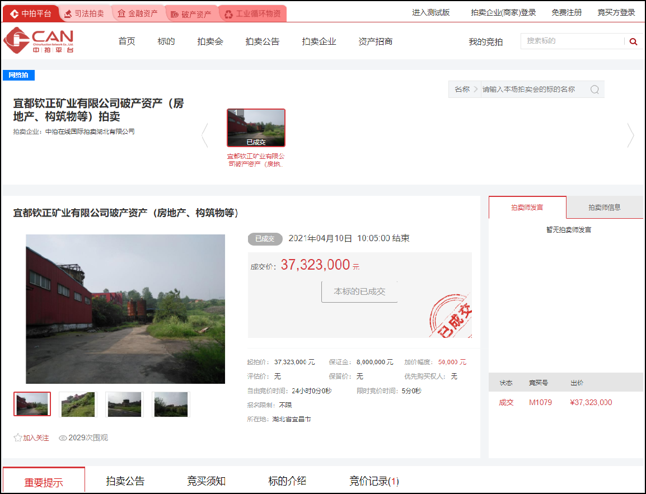
Task: Open the 工业循环物资 recycle icon tab
Action: pos(252,14)
